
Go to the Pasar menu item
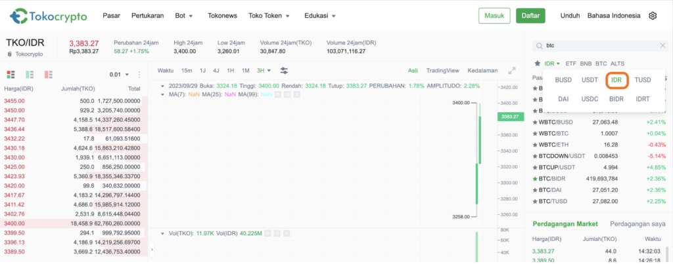(x=112, y=16)
